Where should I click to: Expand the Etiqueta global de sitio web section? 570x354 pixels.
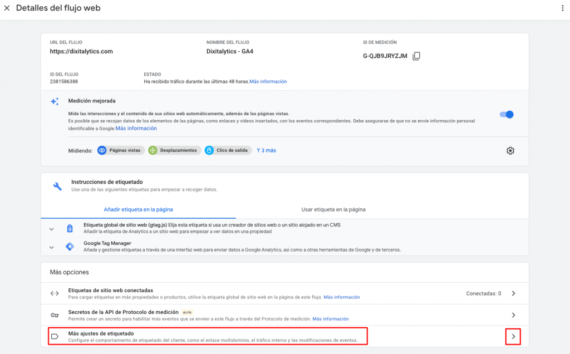(x=51, y=229)
